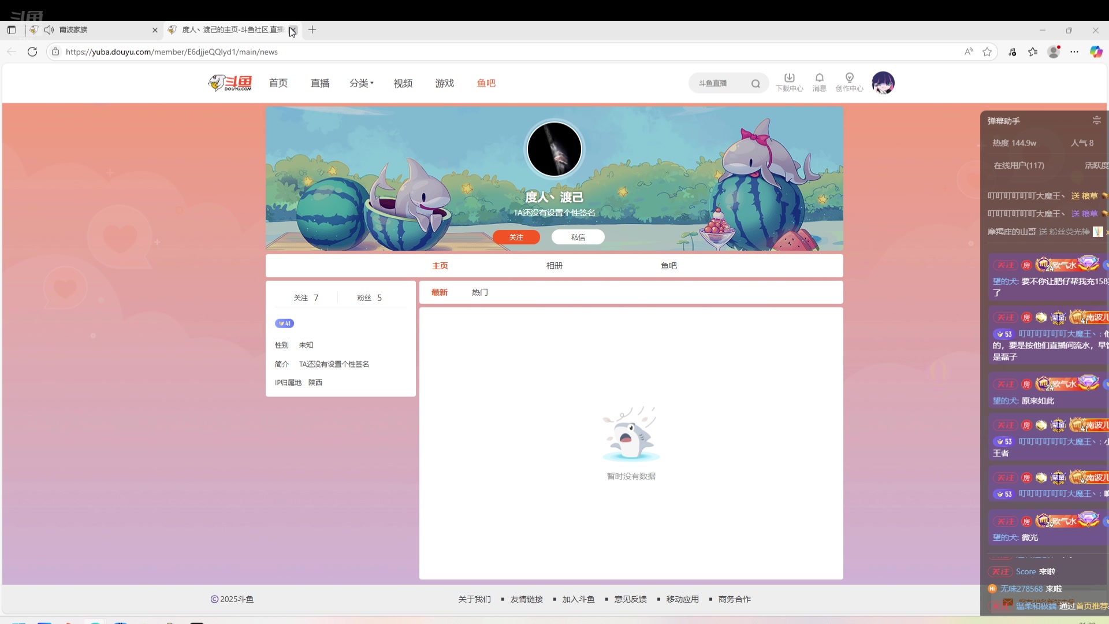Screen dimensions: 1109x624
Task: Select the 最新 posts tab
Action: point(440,292)
